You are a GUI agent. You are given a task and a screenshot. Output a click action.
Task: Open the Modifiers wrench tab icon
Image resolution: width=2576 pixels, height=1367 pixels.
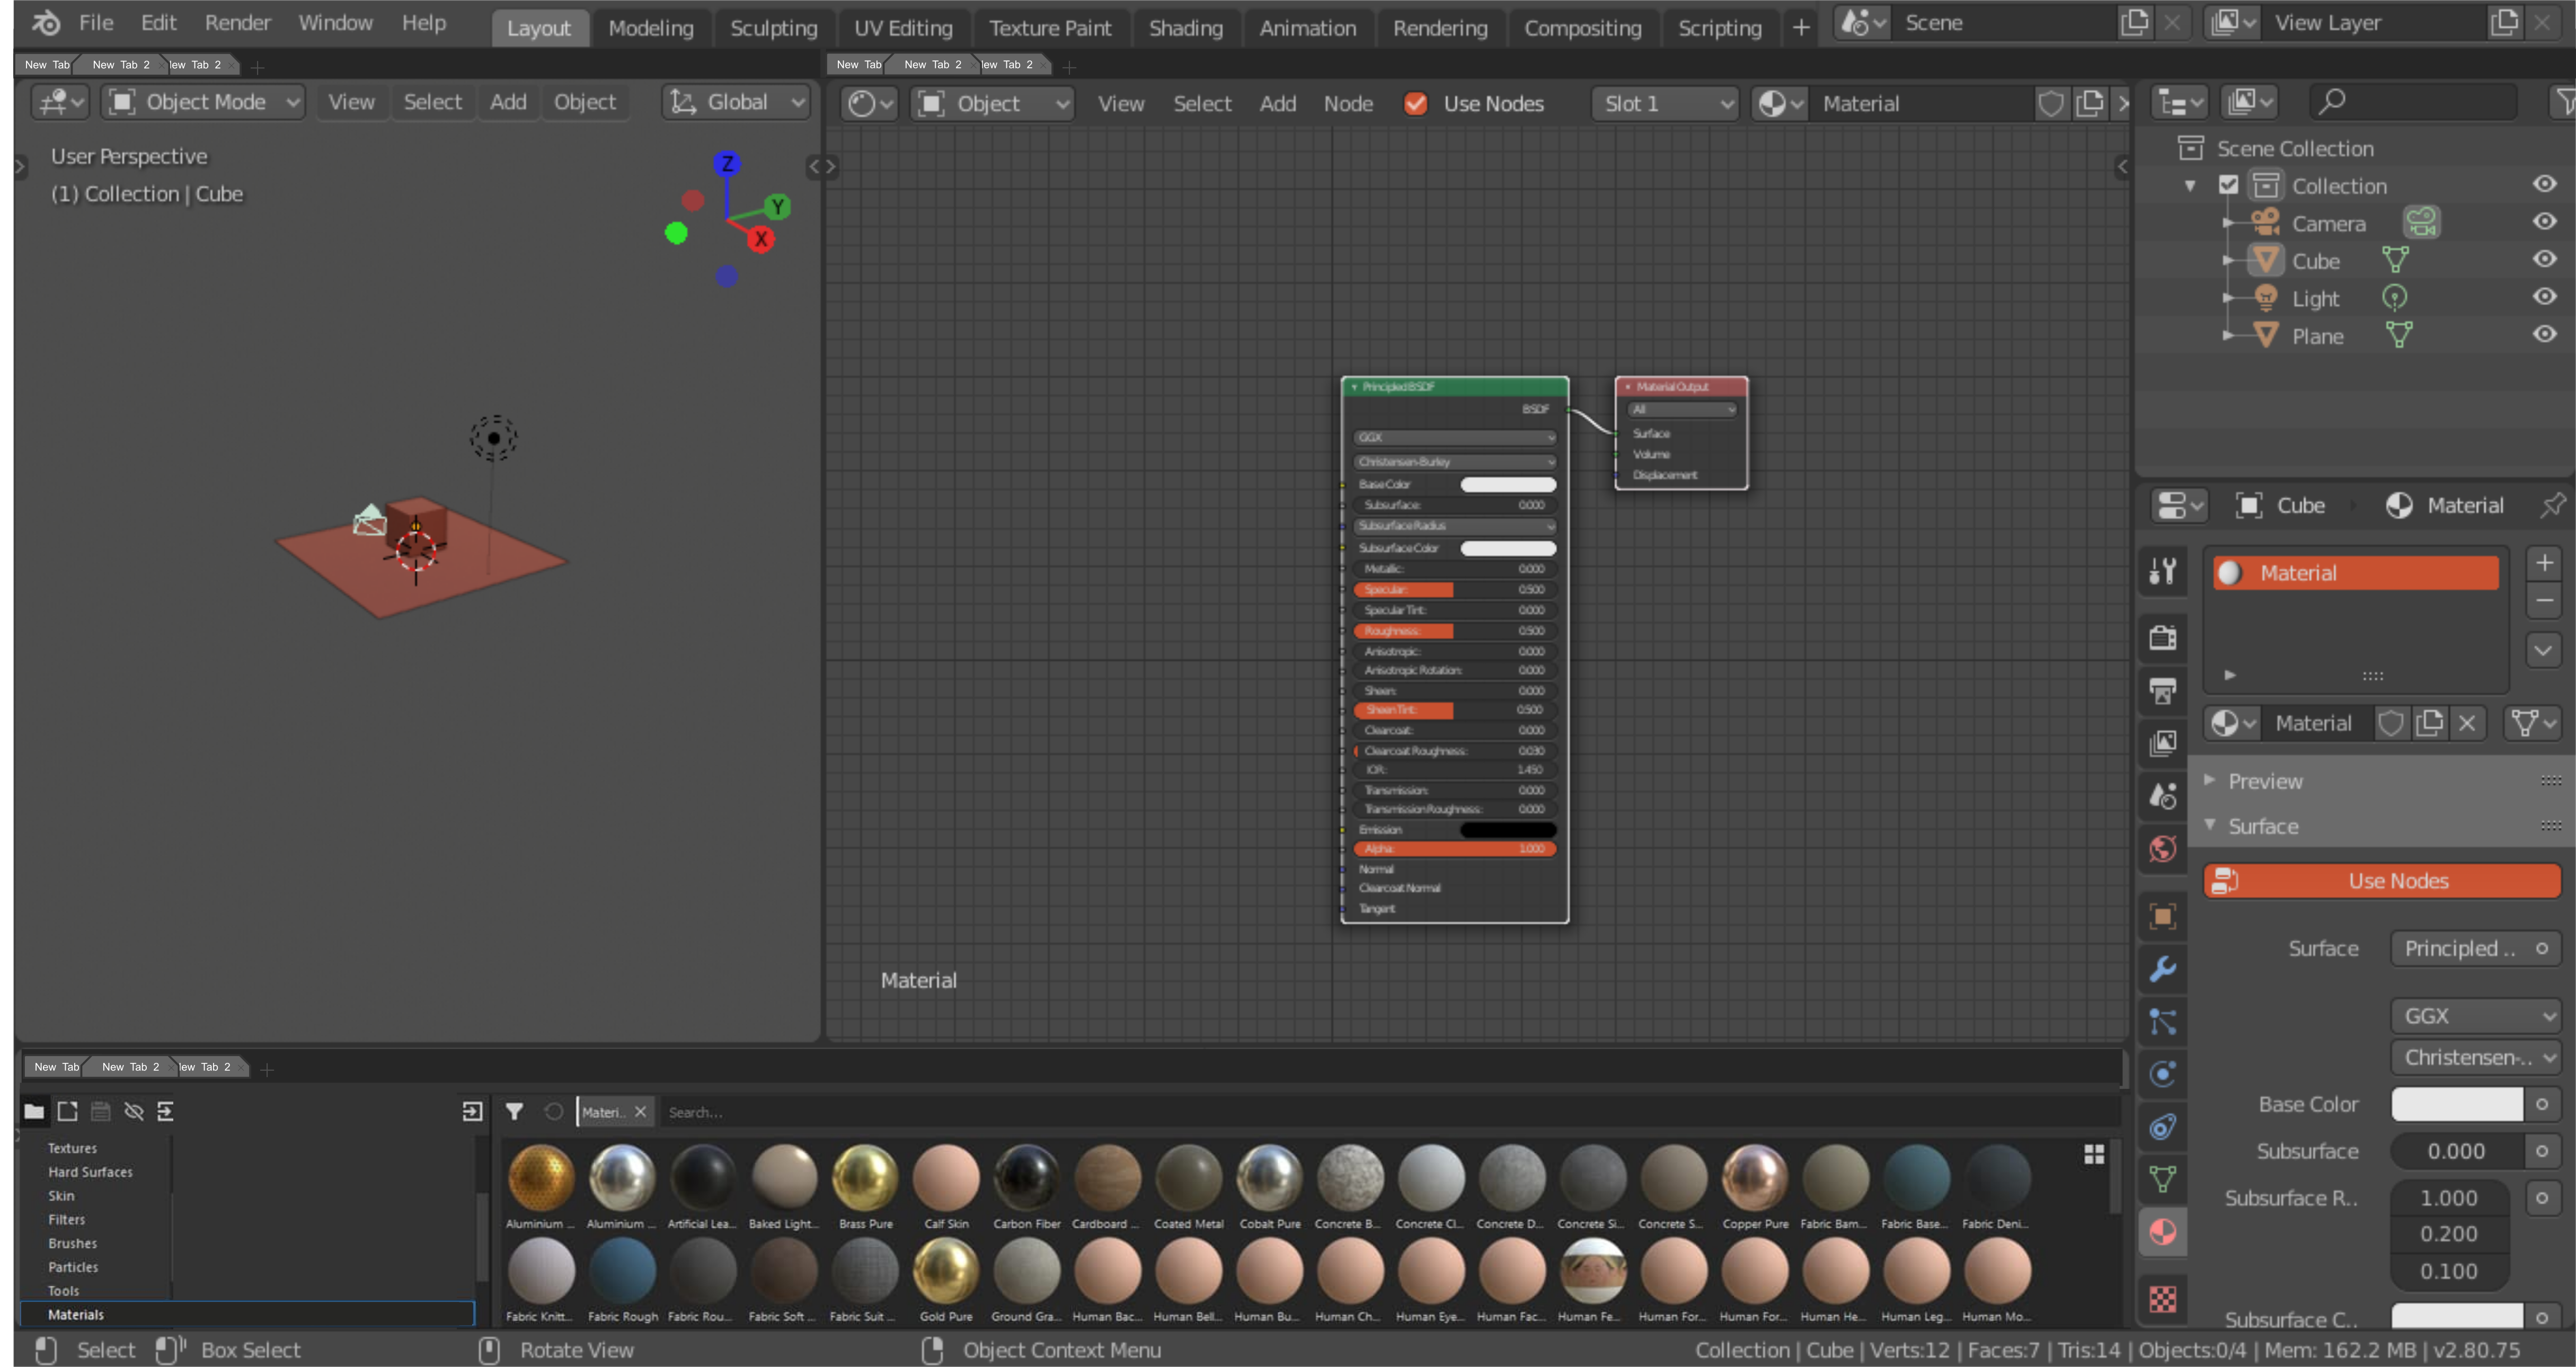[x=2162, y=968]
